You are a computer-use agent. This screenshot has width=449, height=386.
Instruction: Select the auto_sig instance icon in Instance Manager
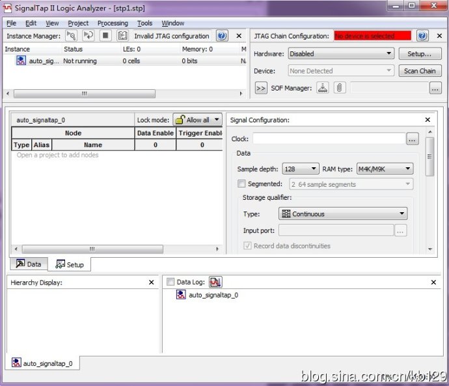click(21, 61)
